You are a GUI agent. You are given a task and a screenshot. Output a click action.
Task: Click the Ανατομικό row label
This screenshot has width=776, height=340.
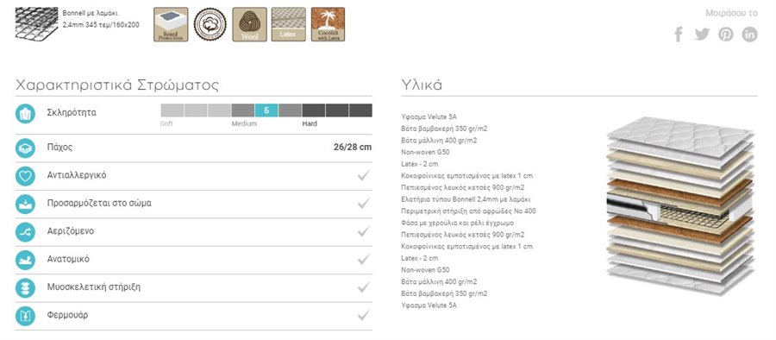point(68,259)
